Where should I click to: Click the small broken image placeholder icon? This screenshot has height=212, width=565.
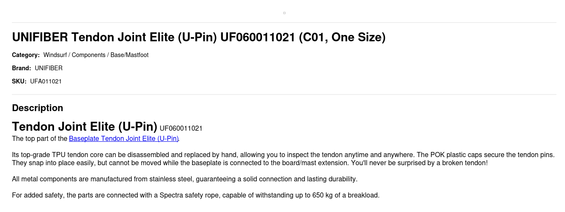[284, 13]
